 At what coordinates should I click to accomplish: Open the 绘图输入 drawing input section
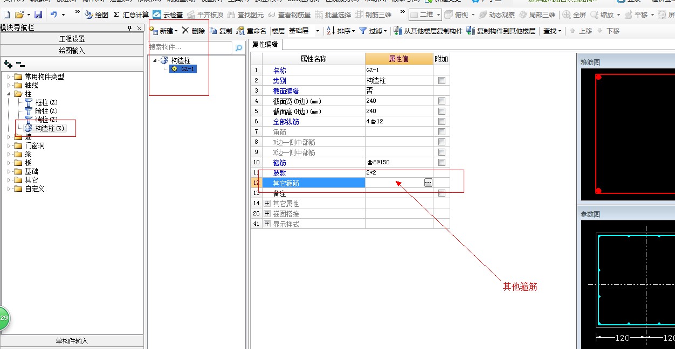[72, 50]
